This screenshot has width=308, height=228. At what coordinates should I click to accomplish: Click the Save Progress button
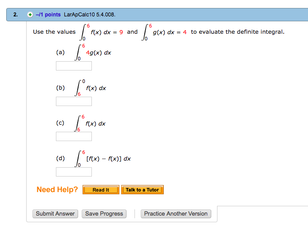(x=104, y=214)
